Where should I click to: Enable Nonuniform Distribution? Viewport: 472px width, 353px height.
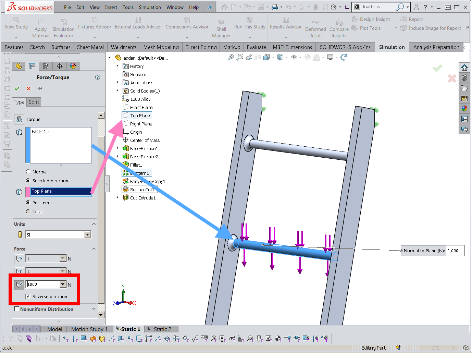(17, 308)
